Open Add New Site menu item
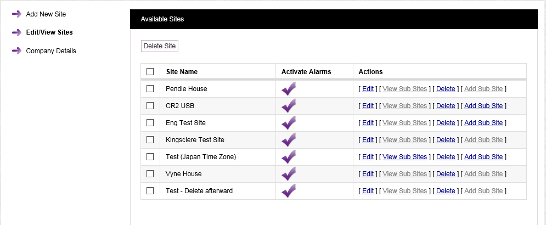 point(46,14)
